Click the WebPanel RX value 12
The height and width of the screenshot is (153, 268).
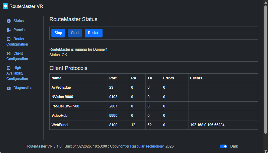coord(133,125)
